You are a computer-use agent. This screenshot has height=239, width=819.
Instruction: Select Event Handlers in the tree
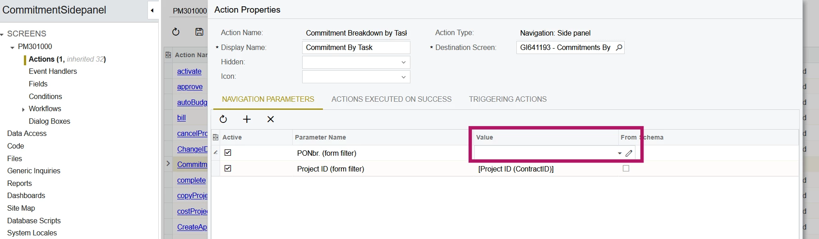coord(53,72)
